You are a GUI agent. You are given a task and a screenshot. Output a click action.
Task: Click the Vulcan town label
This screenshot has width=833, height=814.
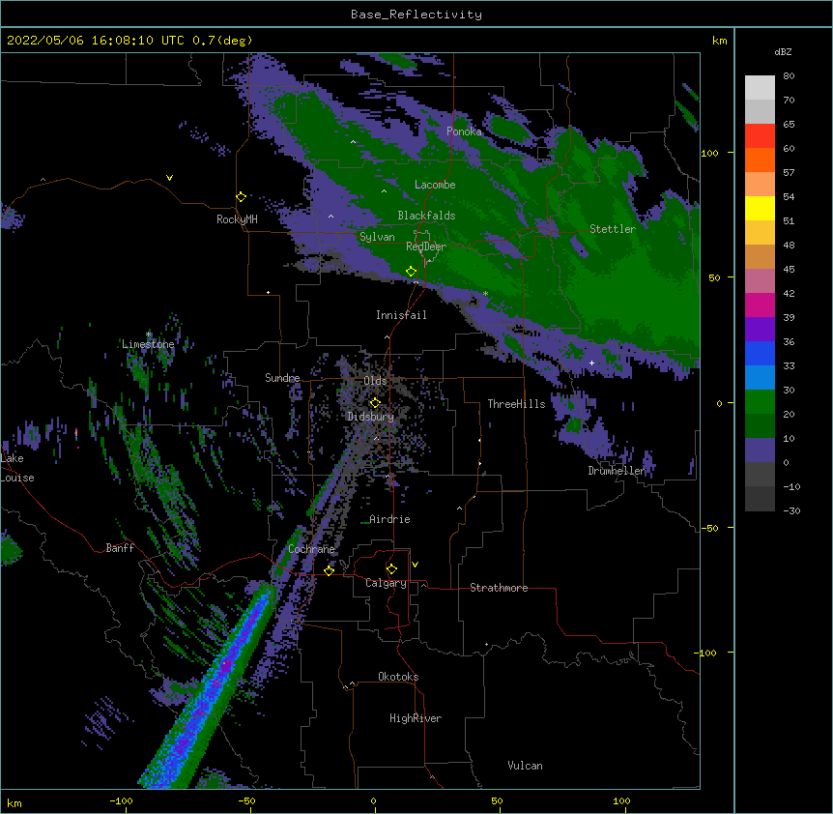click(x=525, y=766)
